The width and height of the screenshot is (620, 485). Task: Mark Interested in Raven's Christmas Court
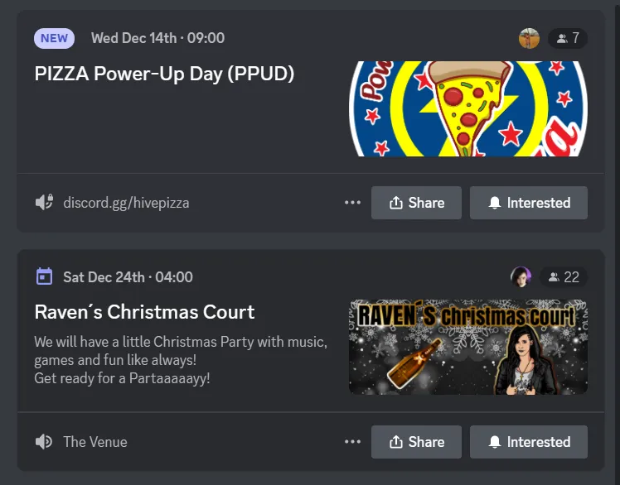point(529,442)
